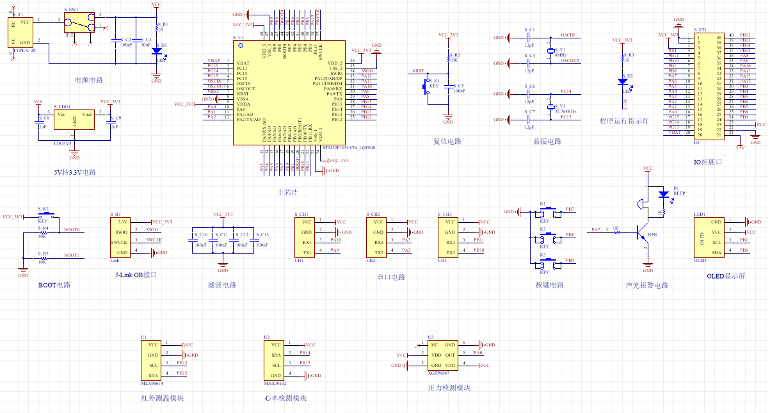Select the 声光报警电路 caption text
770x413 pixels.
646,286
